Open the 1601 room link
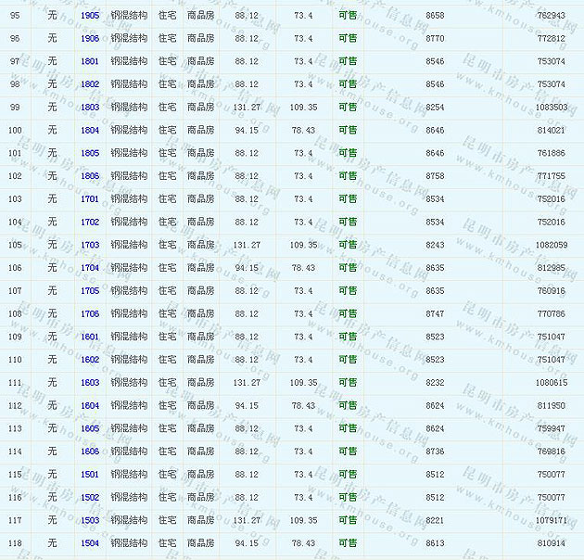584x560 pixels. click(90, 337)
